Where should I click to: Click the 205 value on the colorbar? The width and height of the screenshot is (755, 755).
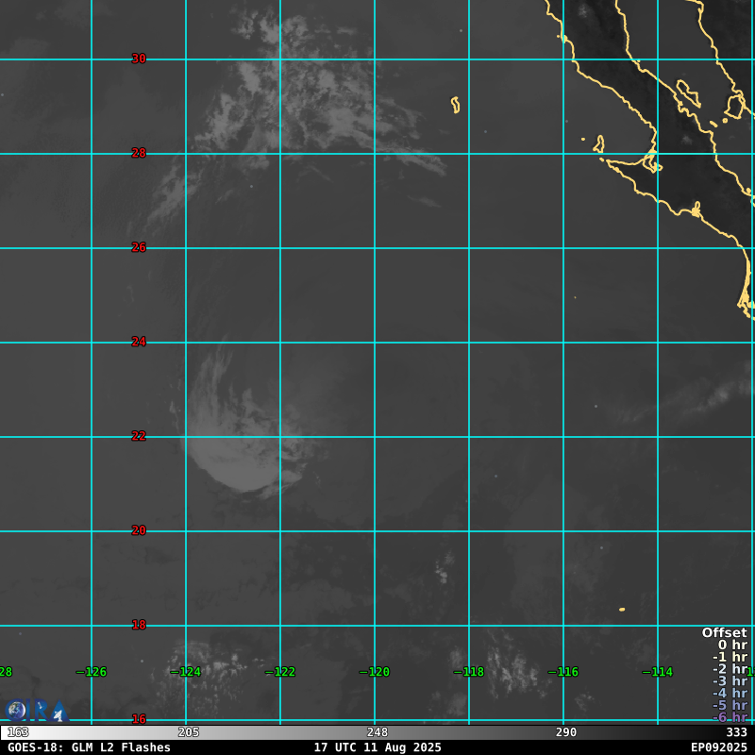(189, 732)
